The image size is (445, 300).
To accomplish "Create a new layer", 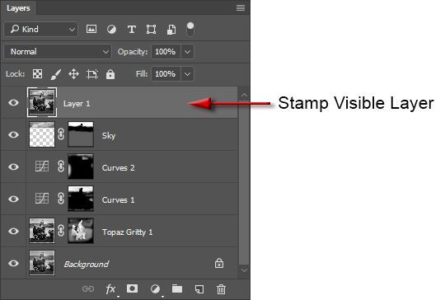I will tap(199, 289).
